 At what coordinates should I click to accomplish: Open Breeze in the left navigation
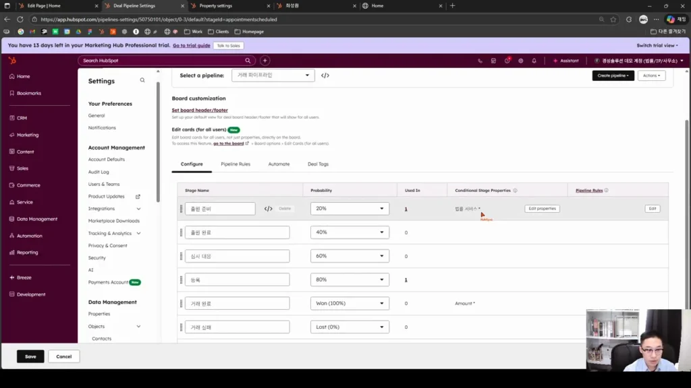tap(20, 278)
